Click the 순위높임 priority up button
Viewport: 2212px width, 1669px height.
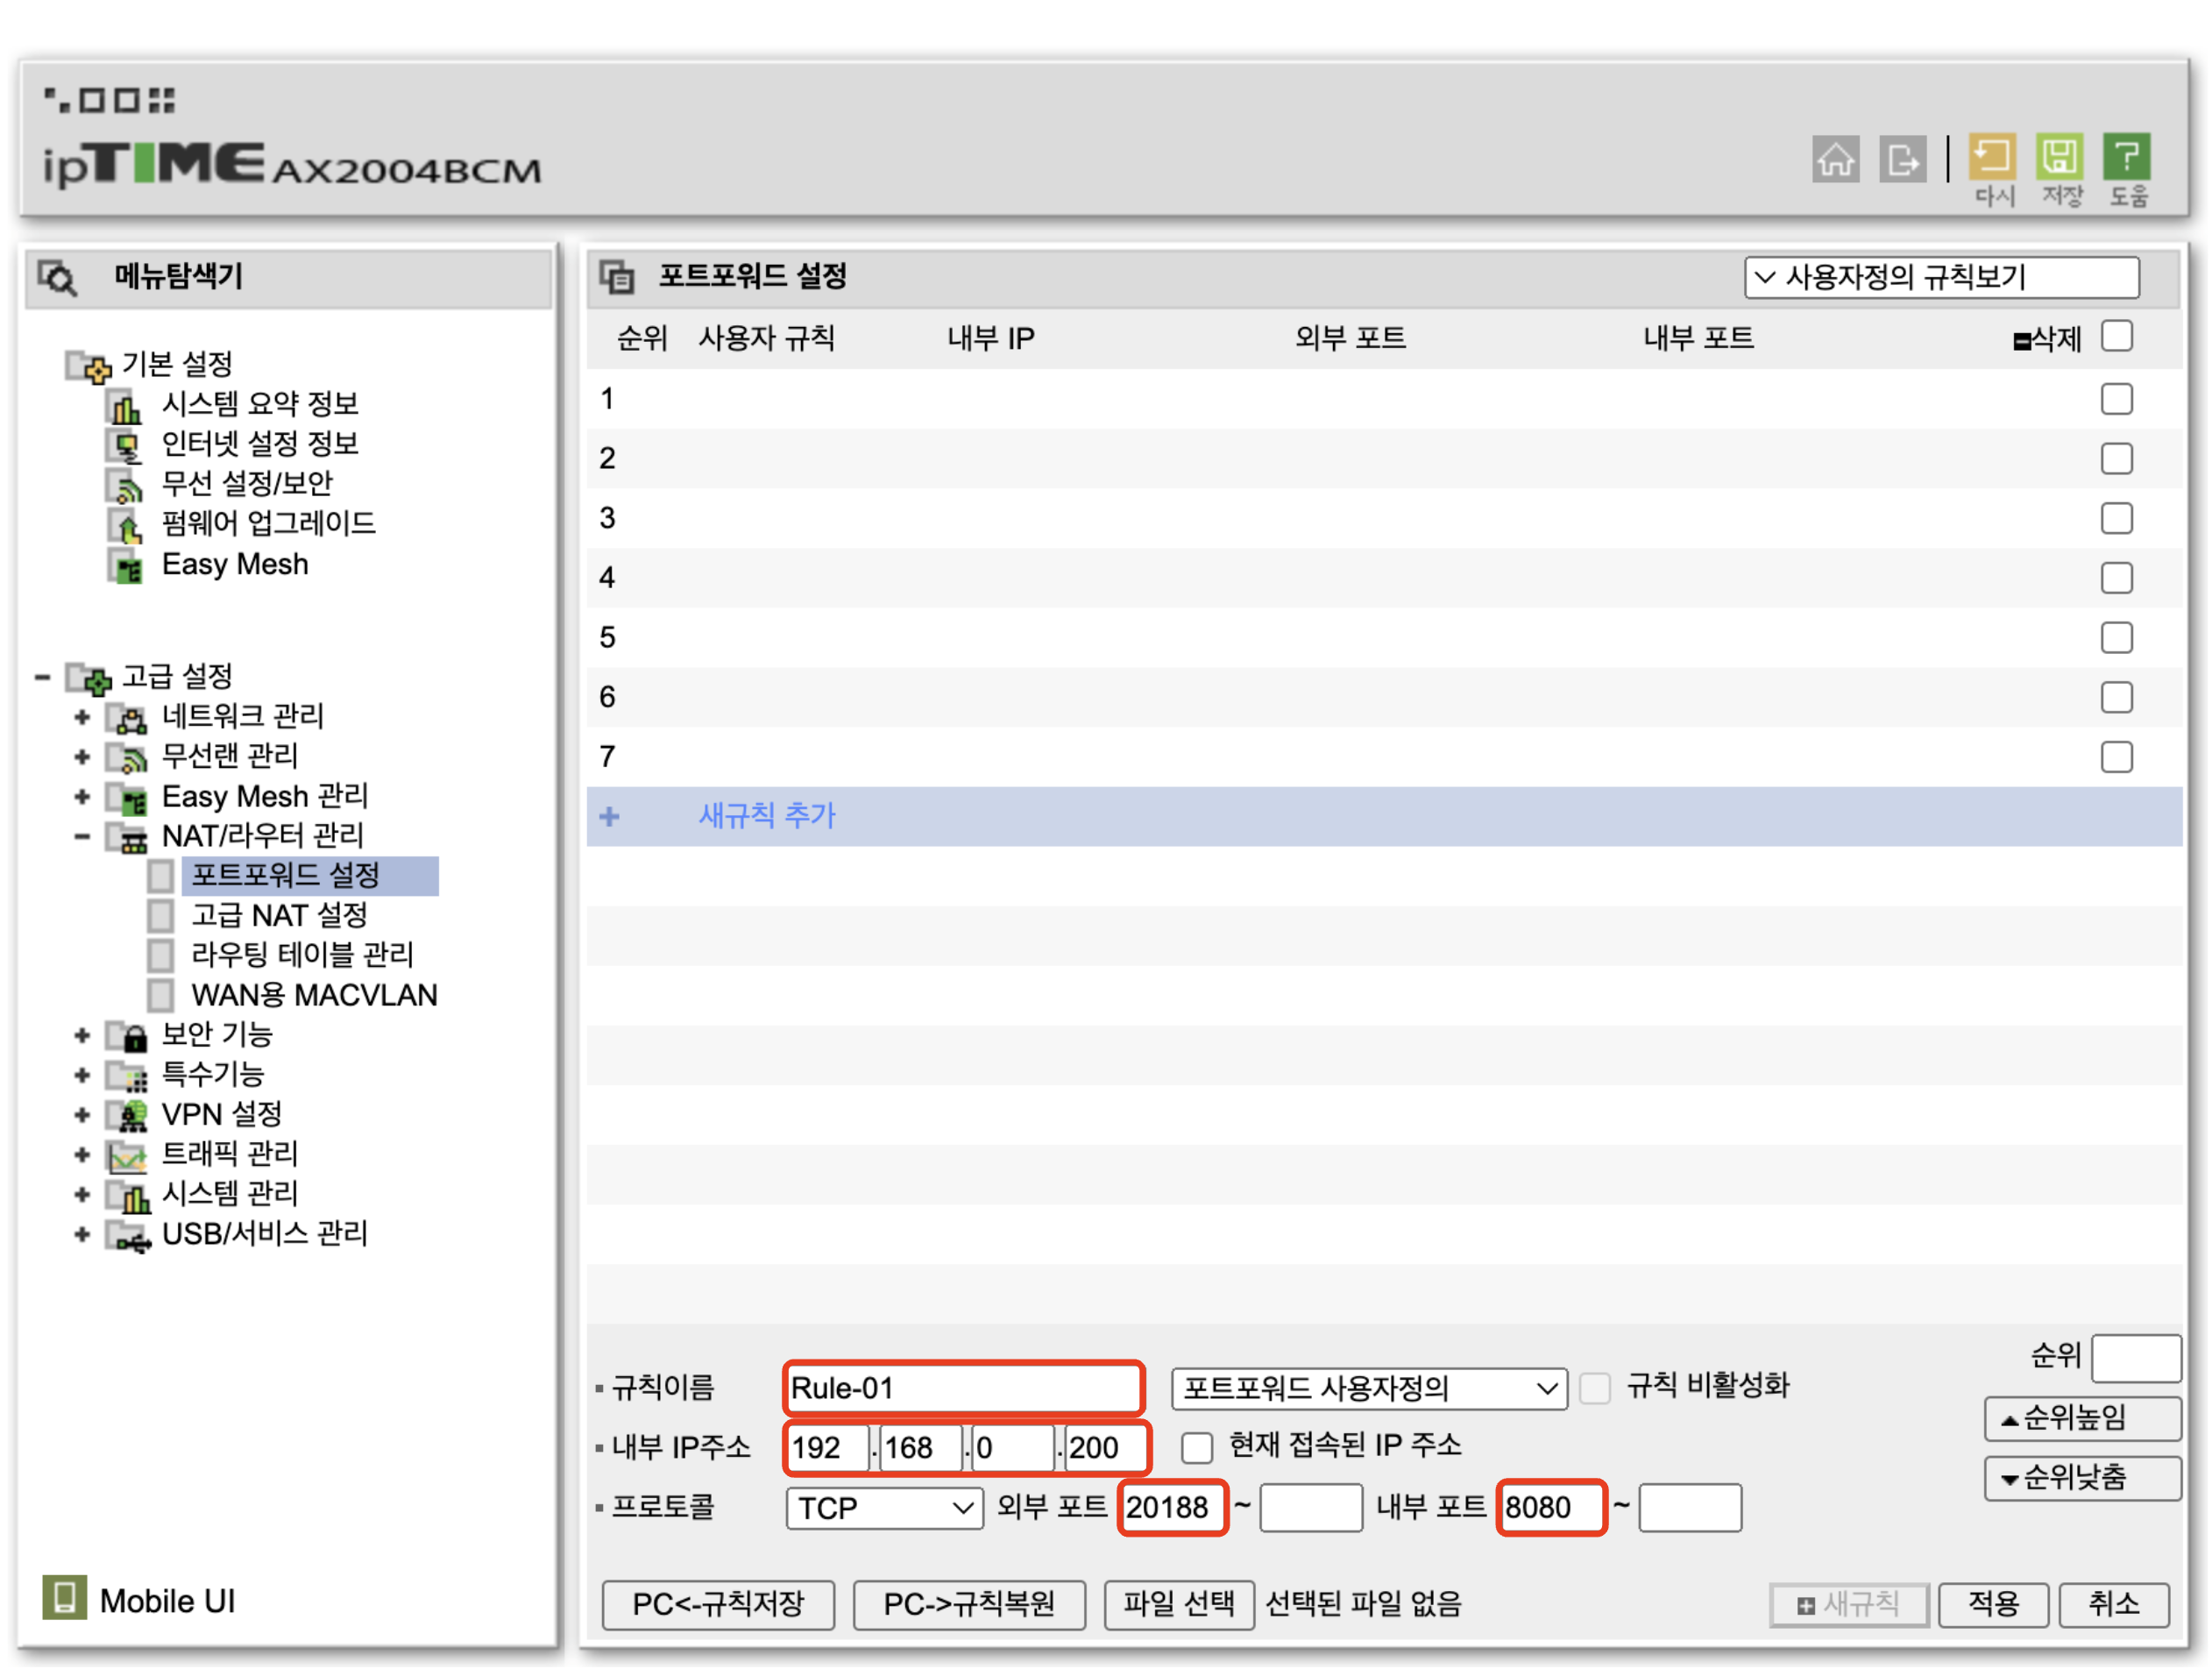[2081, 1418]
